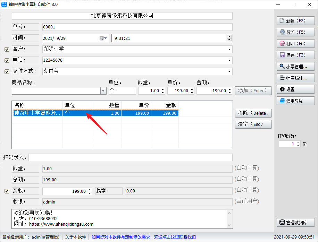Click the cashier field admin (收银)
The width and height of the screenshot is (318, 242).
click(x=137, y=202)
